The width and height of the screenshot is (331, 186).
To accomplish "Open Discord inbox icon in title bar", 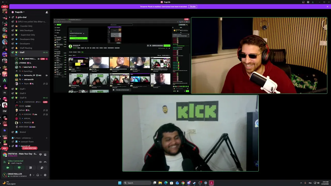I will (x=303, y=2).
